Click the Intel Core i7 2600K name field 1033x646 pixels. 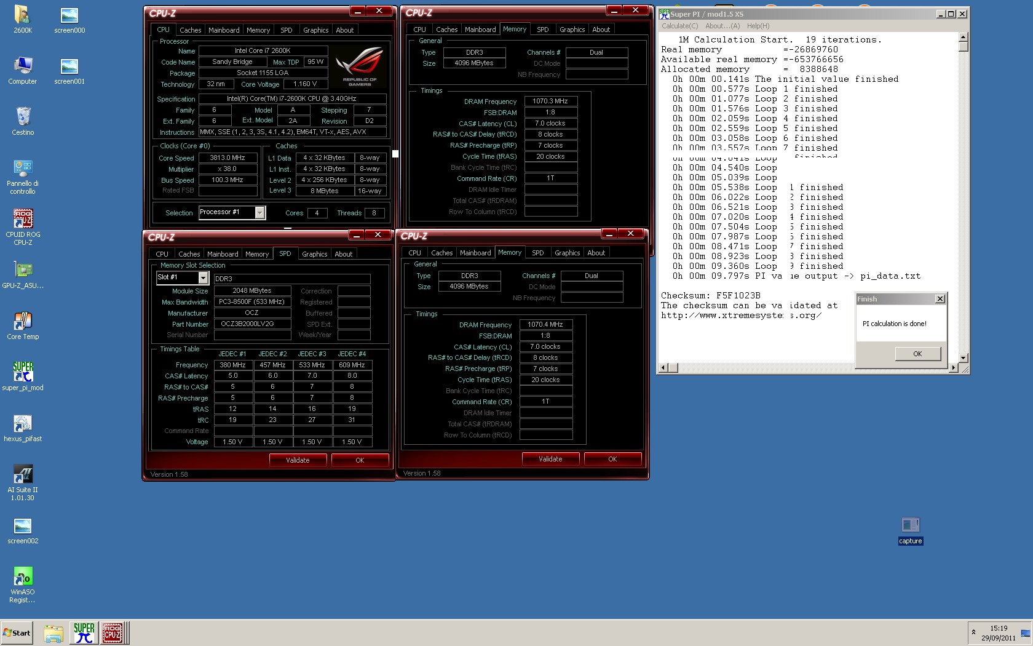coord(263,50)
